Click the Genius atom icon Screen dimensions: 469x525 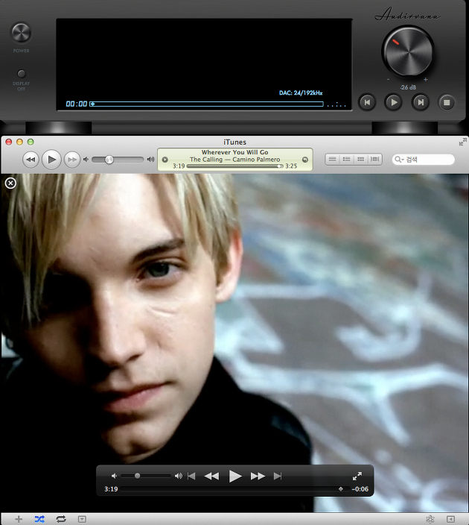coord(430,519)
